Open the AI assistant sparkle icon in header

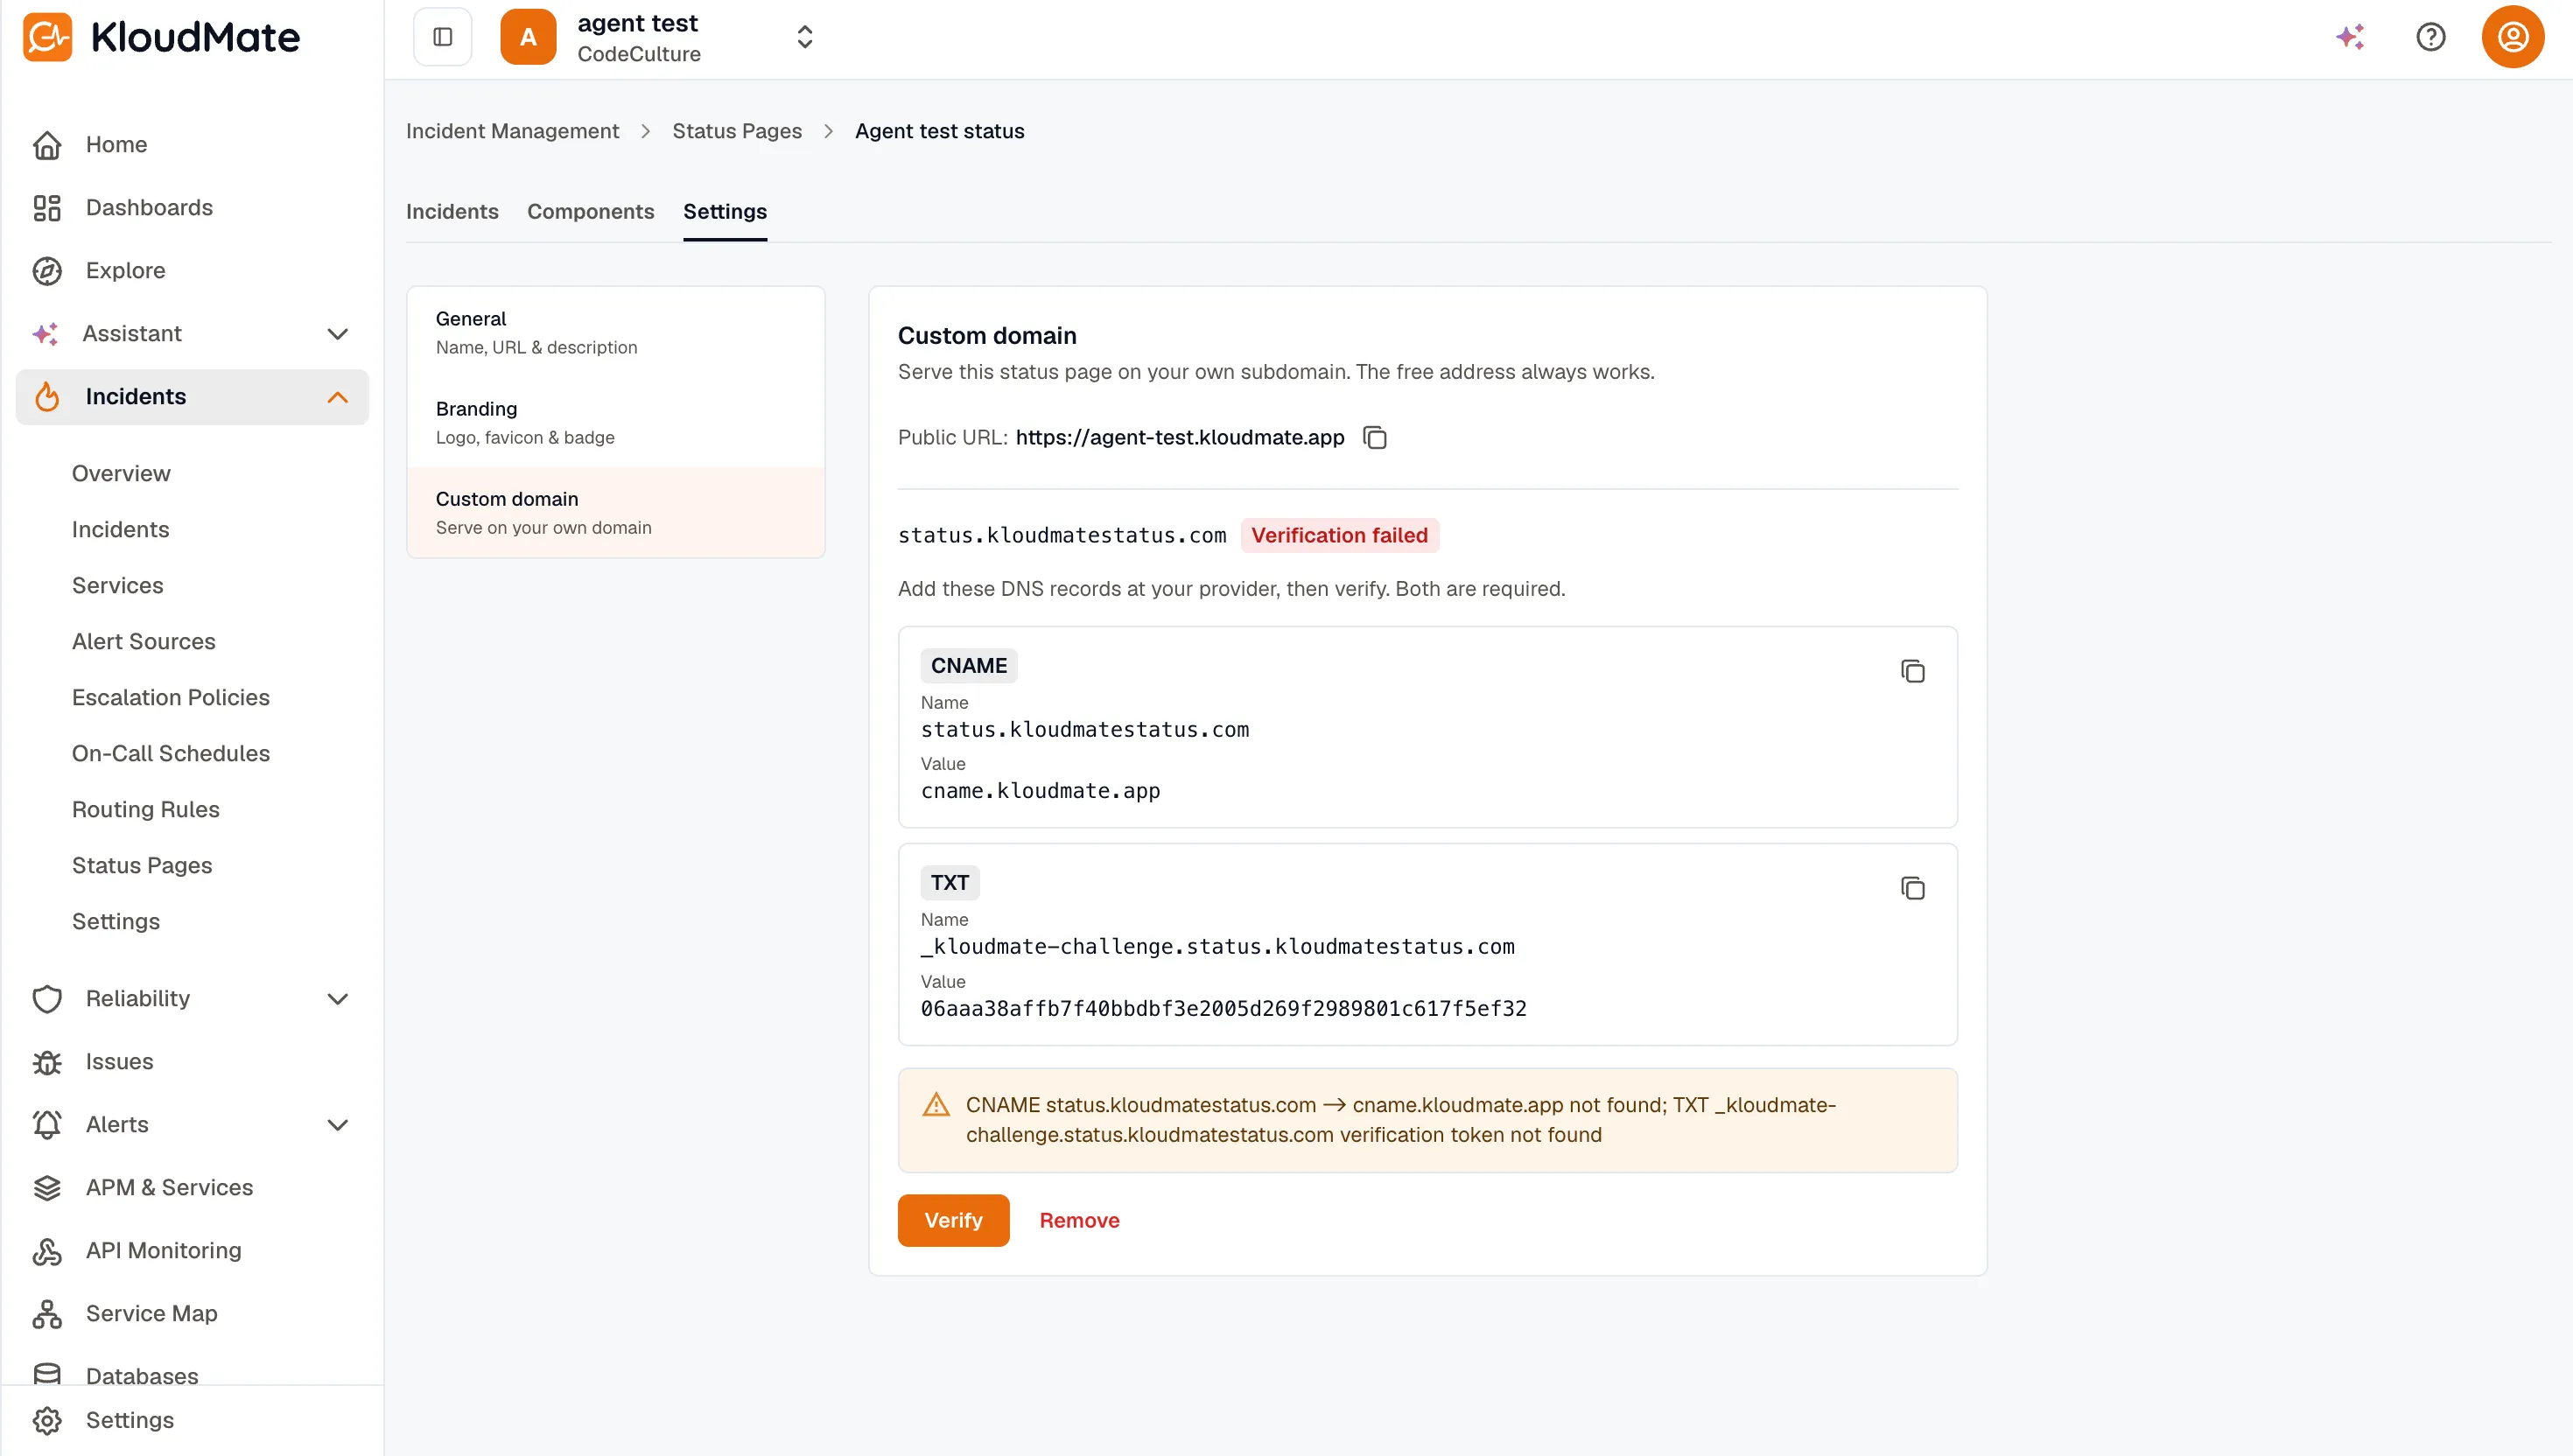pyautogui.click(x=2350, y=37)
